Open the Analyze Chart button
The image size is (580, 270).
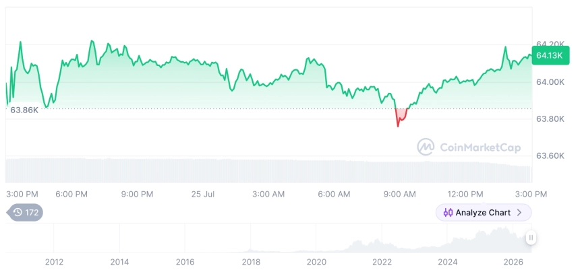click(484, 213)
